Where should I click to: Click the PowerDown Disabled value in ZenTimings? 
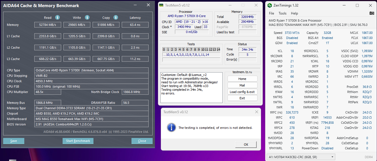(327, 148)
